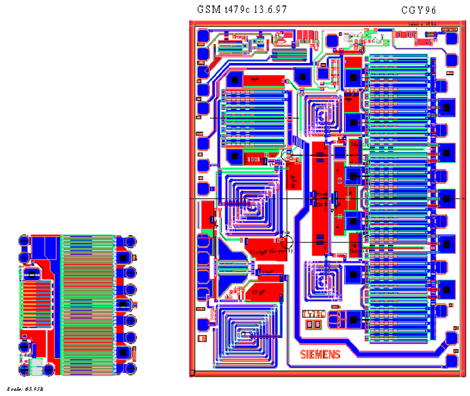Click the T479C chip ID label box
The image size is (470, 396).
tap(313, 313)
